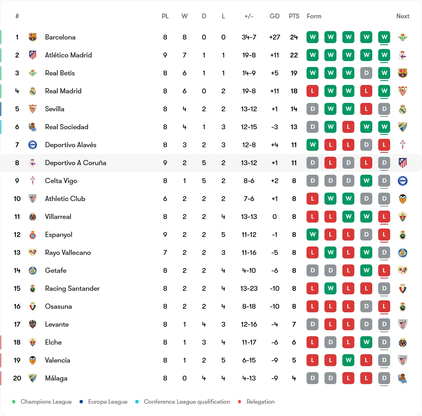The width and height of the screenshot is (422, 416).
Task: Click Valencia's bat crest icon
Action: pyautogui.click(x=33, y=360)
